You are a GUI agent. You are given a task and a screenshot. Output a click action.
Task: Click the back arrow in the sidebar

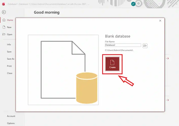tap(4, 12)
